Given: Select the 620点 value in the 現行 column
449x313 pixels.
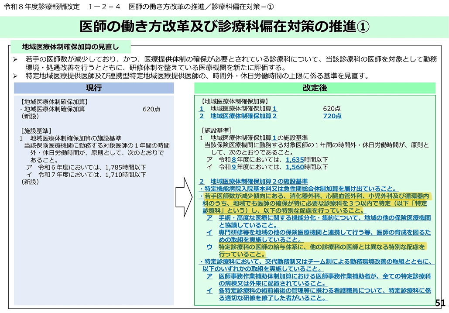Looking at the screenshot, I should pyautogui.click(x=151, y=109).
